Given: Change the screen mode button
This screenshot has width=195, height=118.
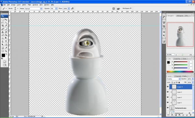Looking at the screenshot, I should click(5, 65).
